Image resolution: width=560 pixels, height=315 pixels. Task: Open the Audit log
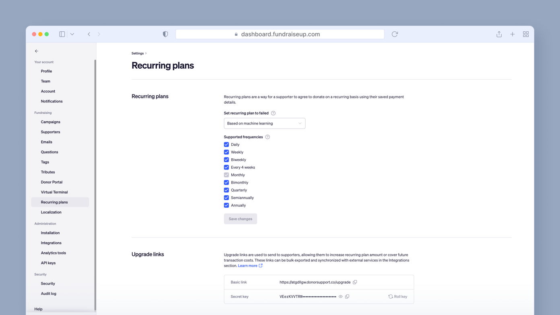[48, 293]
